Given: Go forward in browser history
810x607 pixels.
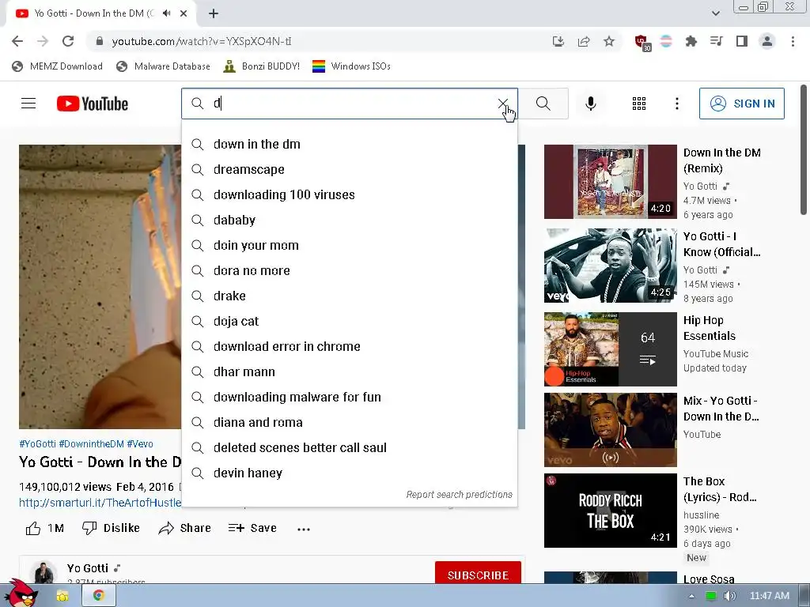Looking at the screenshot, I should (x=43, y=41).
